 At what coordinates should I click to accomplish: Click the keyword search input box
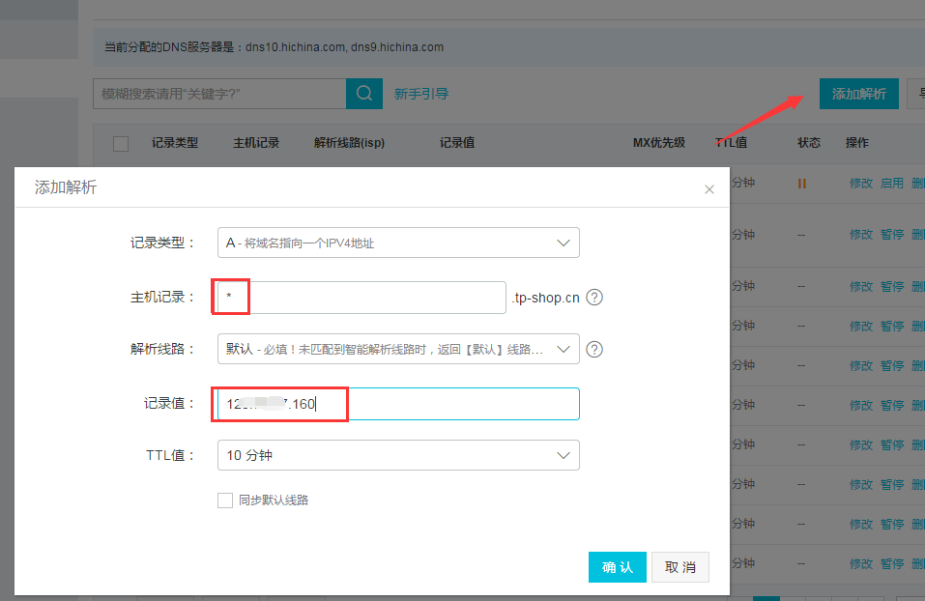pyautogui.click(x=219, y=94)
